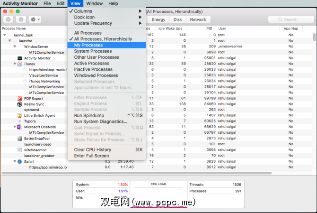Click the vertical scrollbar thumb
Viewport: 317px width, 213px height.
click(314, 37)
